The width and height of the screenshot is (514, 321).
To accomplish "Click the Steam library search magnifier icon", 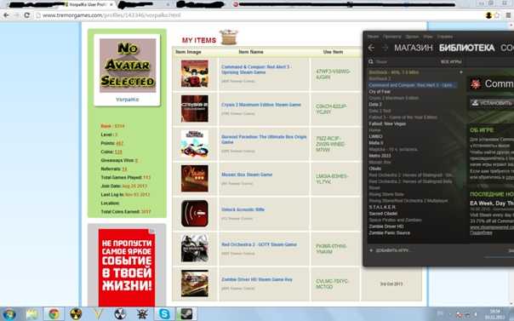I will [371, 61].
